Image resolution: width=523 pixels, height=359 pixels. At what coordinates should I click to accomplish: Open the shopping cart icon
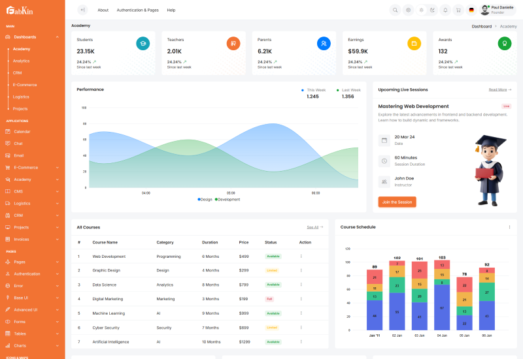point(458,10)
